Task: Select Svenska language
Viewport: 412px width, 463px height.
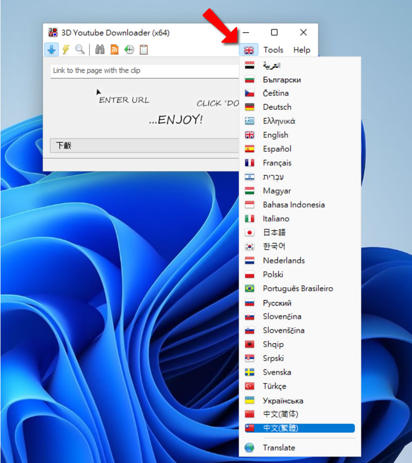Action: (300, 372)
